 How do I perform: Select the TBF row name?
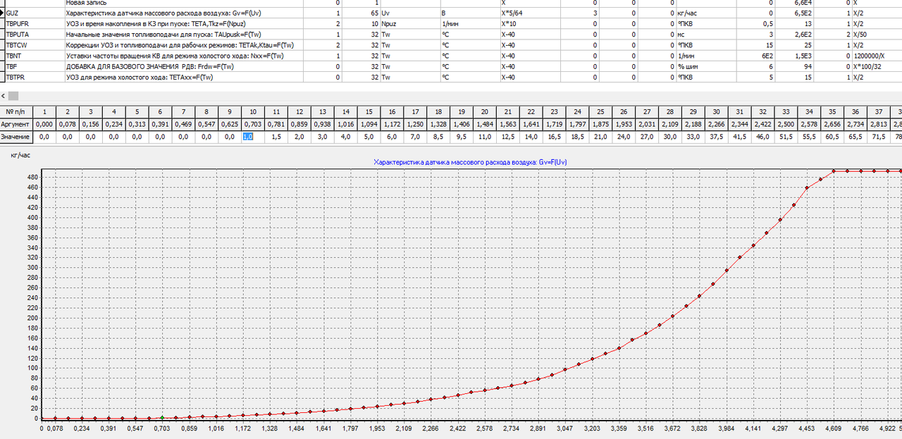(11, 66)
